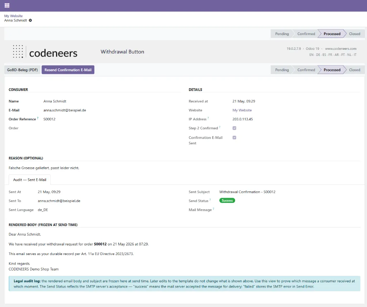367x307 pixels.
Task: Select Confirmed in the top status bar
Action: 306,34
